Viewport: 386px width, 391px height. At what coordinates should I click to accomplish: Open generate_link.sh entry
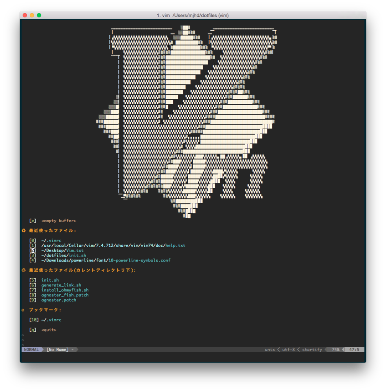pos(55,285)
